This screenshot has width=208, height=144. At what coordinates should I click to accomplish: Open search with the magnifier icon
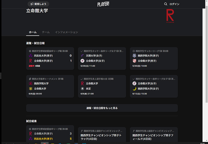pos(166,4)
